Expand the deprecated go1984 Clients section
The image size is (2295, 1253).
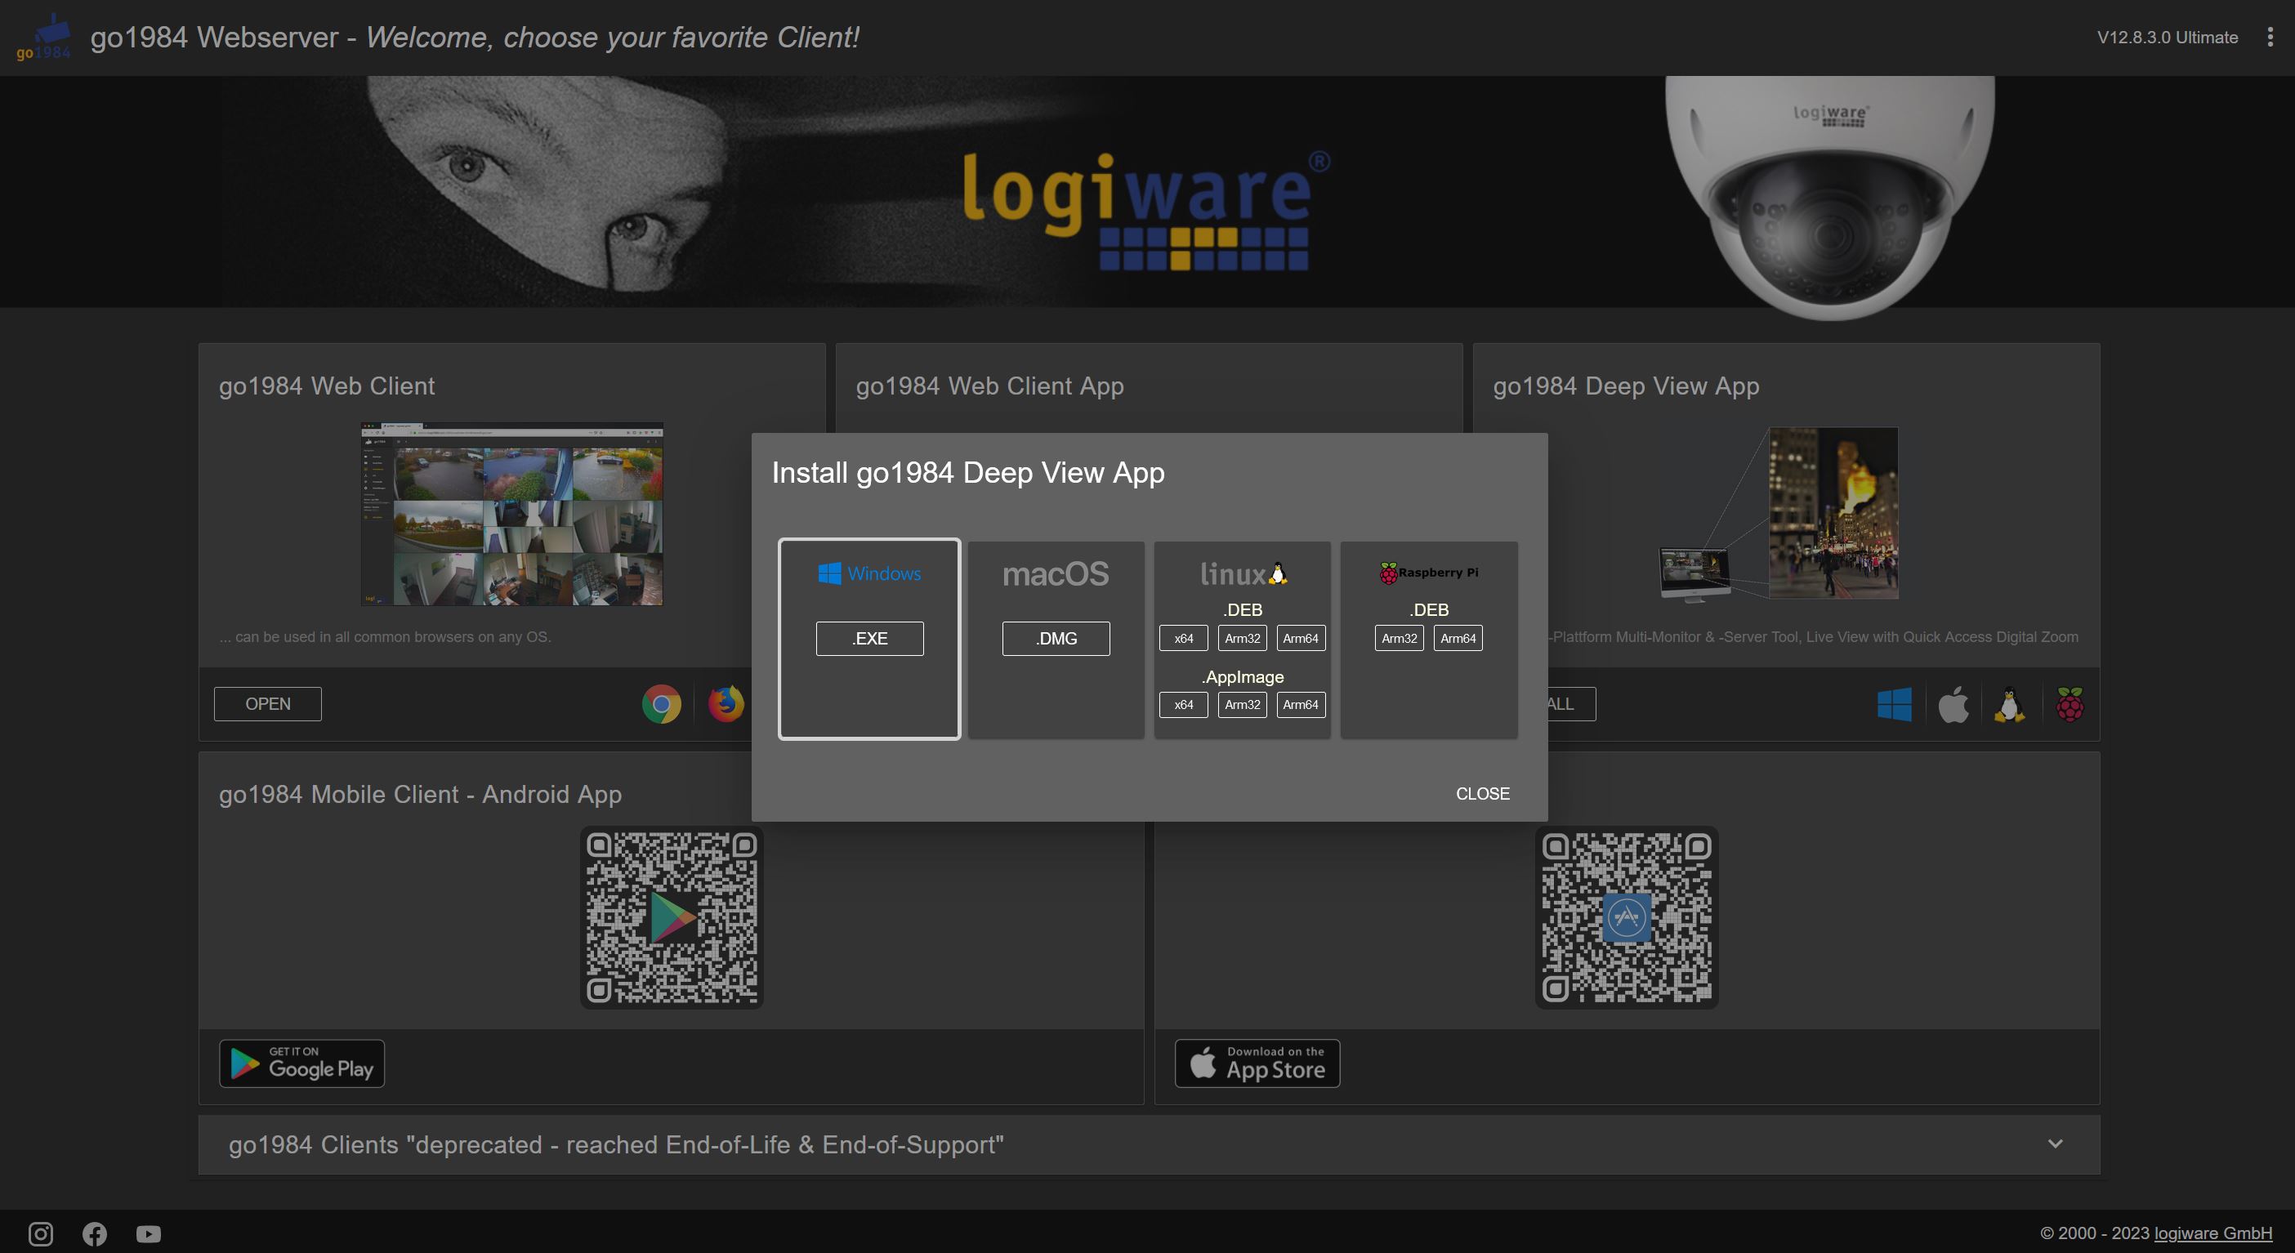coord(1149,1144)
